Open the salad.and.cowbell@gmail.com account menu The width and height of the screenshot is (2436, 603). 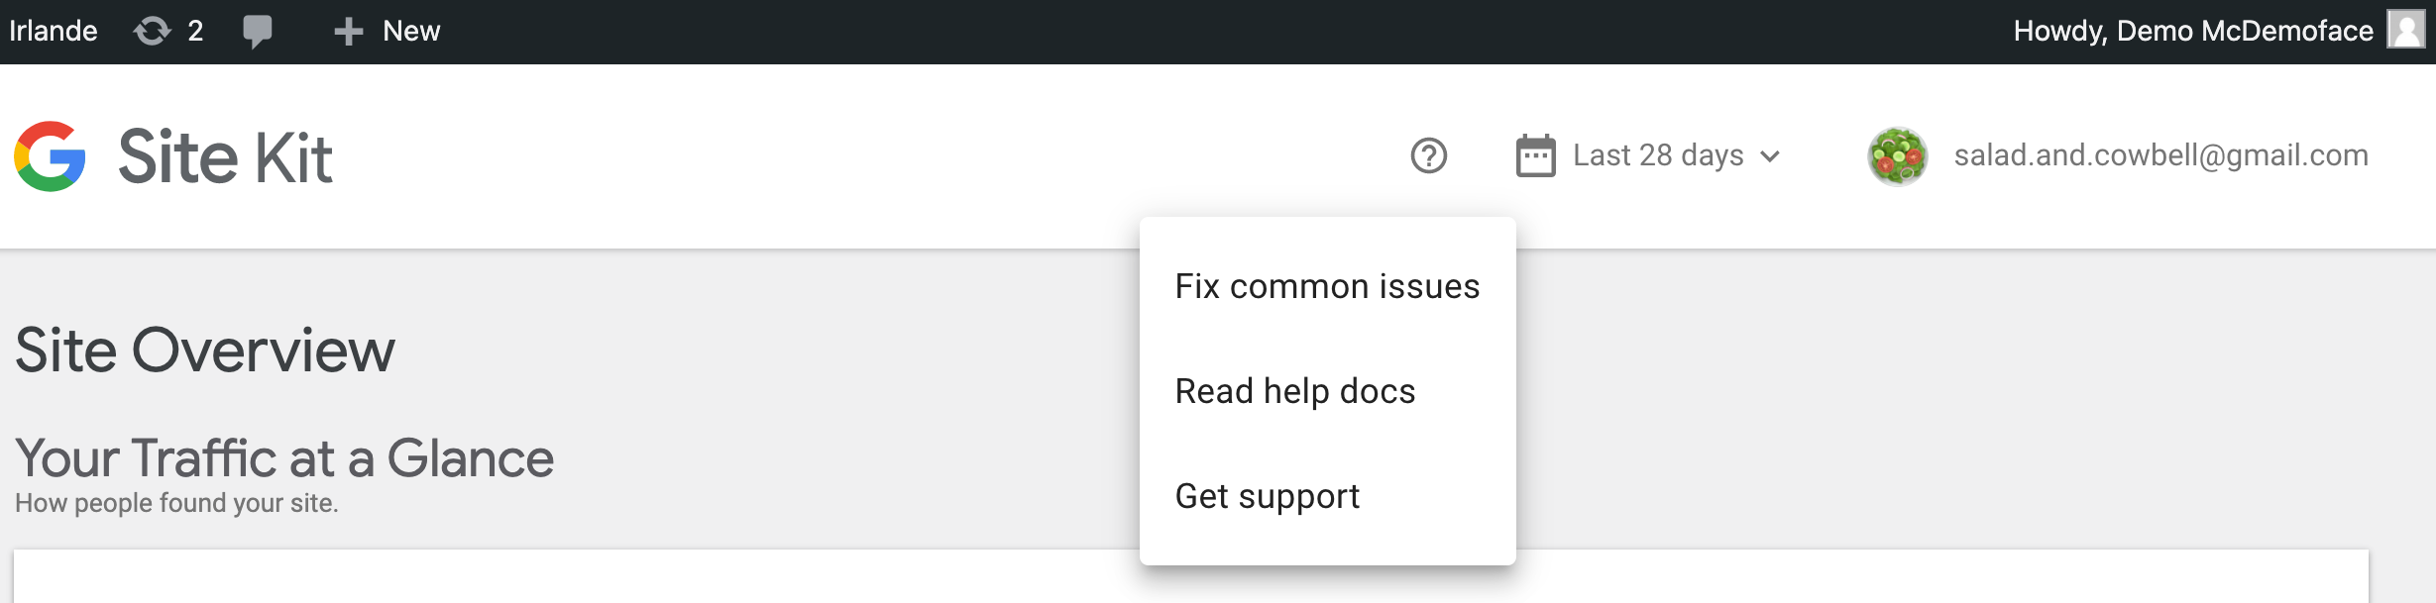(x=2160, y=155)
